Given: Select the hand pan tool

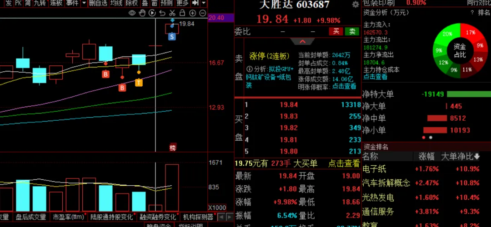Looking at the screenshot, I should point(142,13).
